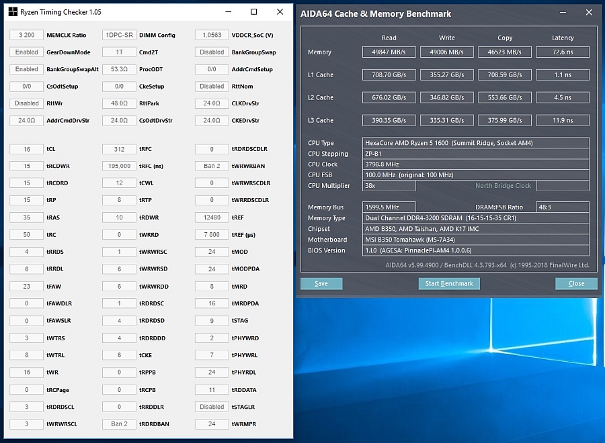Select the MEMCLK Ratio value 3 200
The height and width of the screenshot is (443, 605).
27,35
